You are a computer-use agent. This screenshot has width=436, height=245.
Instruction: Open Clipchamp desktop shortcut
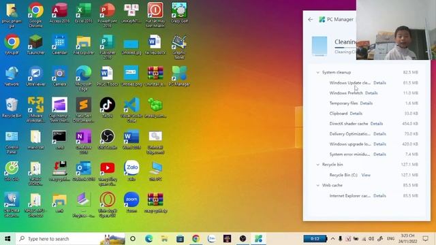pyautogui.click(x=59, y=110)
